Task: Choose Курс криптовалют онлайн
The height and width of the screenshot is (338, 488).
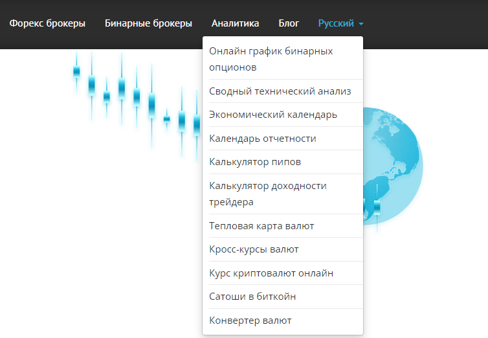Action: pos(283,273)
